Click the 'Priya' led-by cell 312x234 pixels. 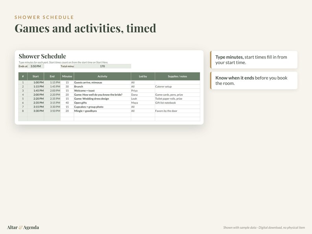[143, 91]
